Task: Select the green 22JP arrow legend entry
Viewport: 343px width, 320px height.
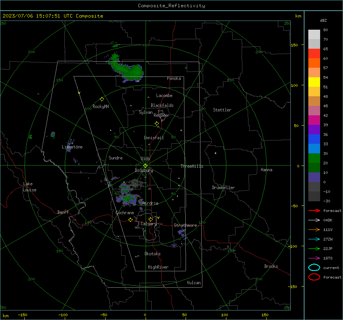Action: 314,248
